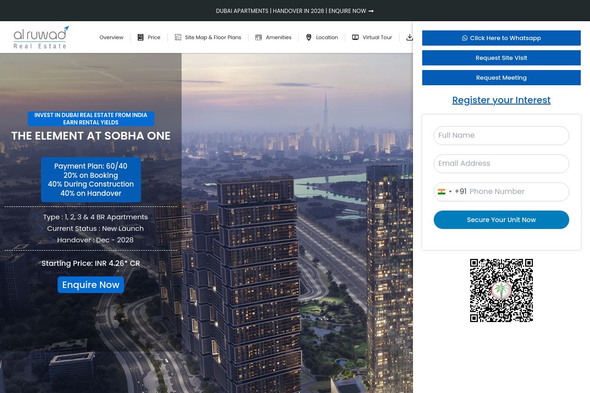Click the arrow icon after ENQUIRE NOW
This screenshot has width=590, height=393.
click(x=371, y=11)
